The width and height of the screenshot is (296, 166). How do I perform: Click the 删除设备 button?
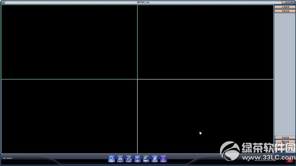(285, 142)
